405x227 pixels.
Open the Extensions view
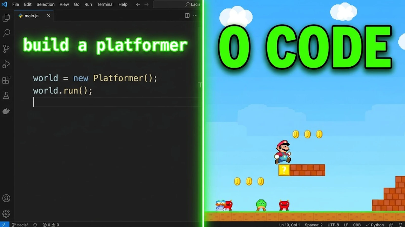[x=6, y=80]
